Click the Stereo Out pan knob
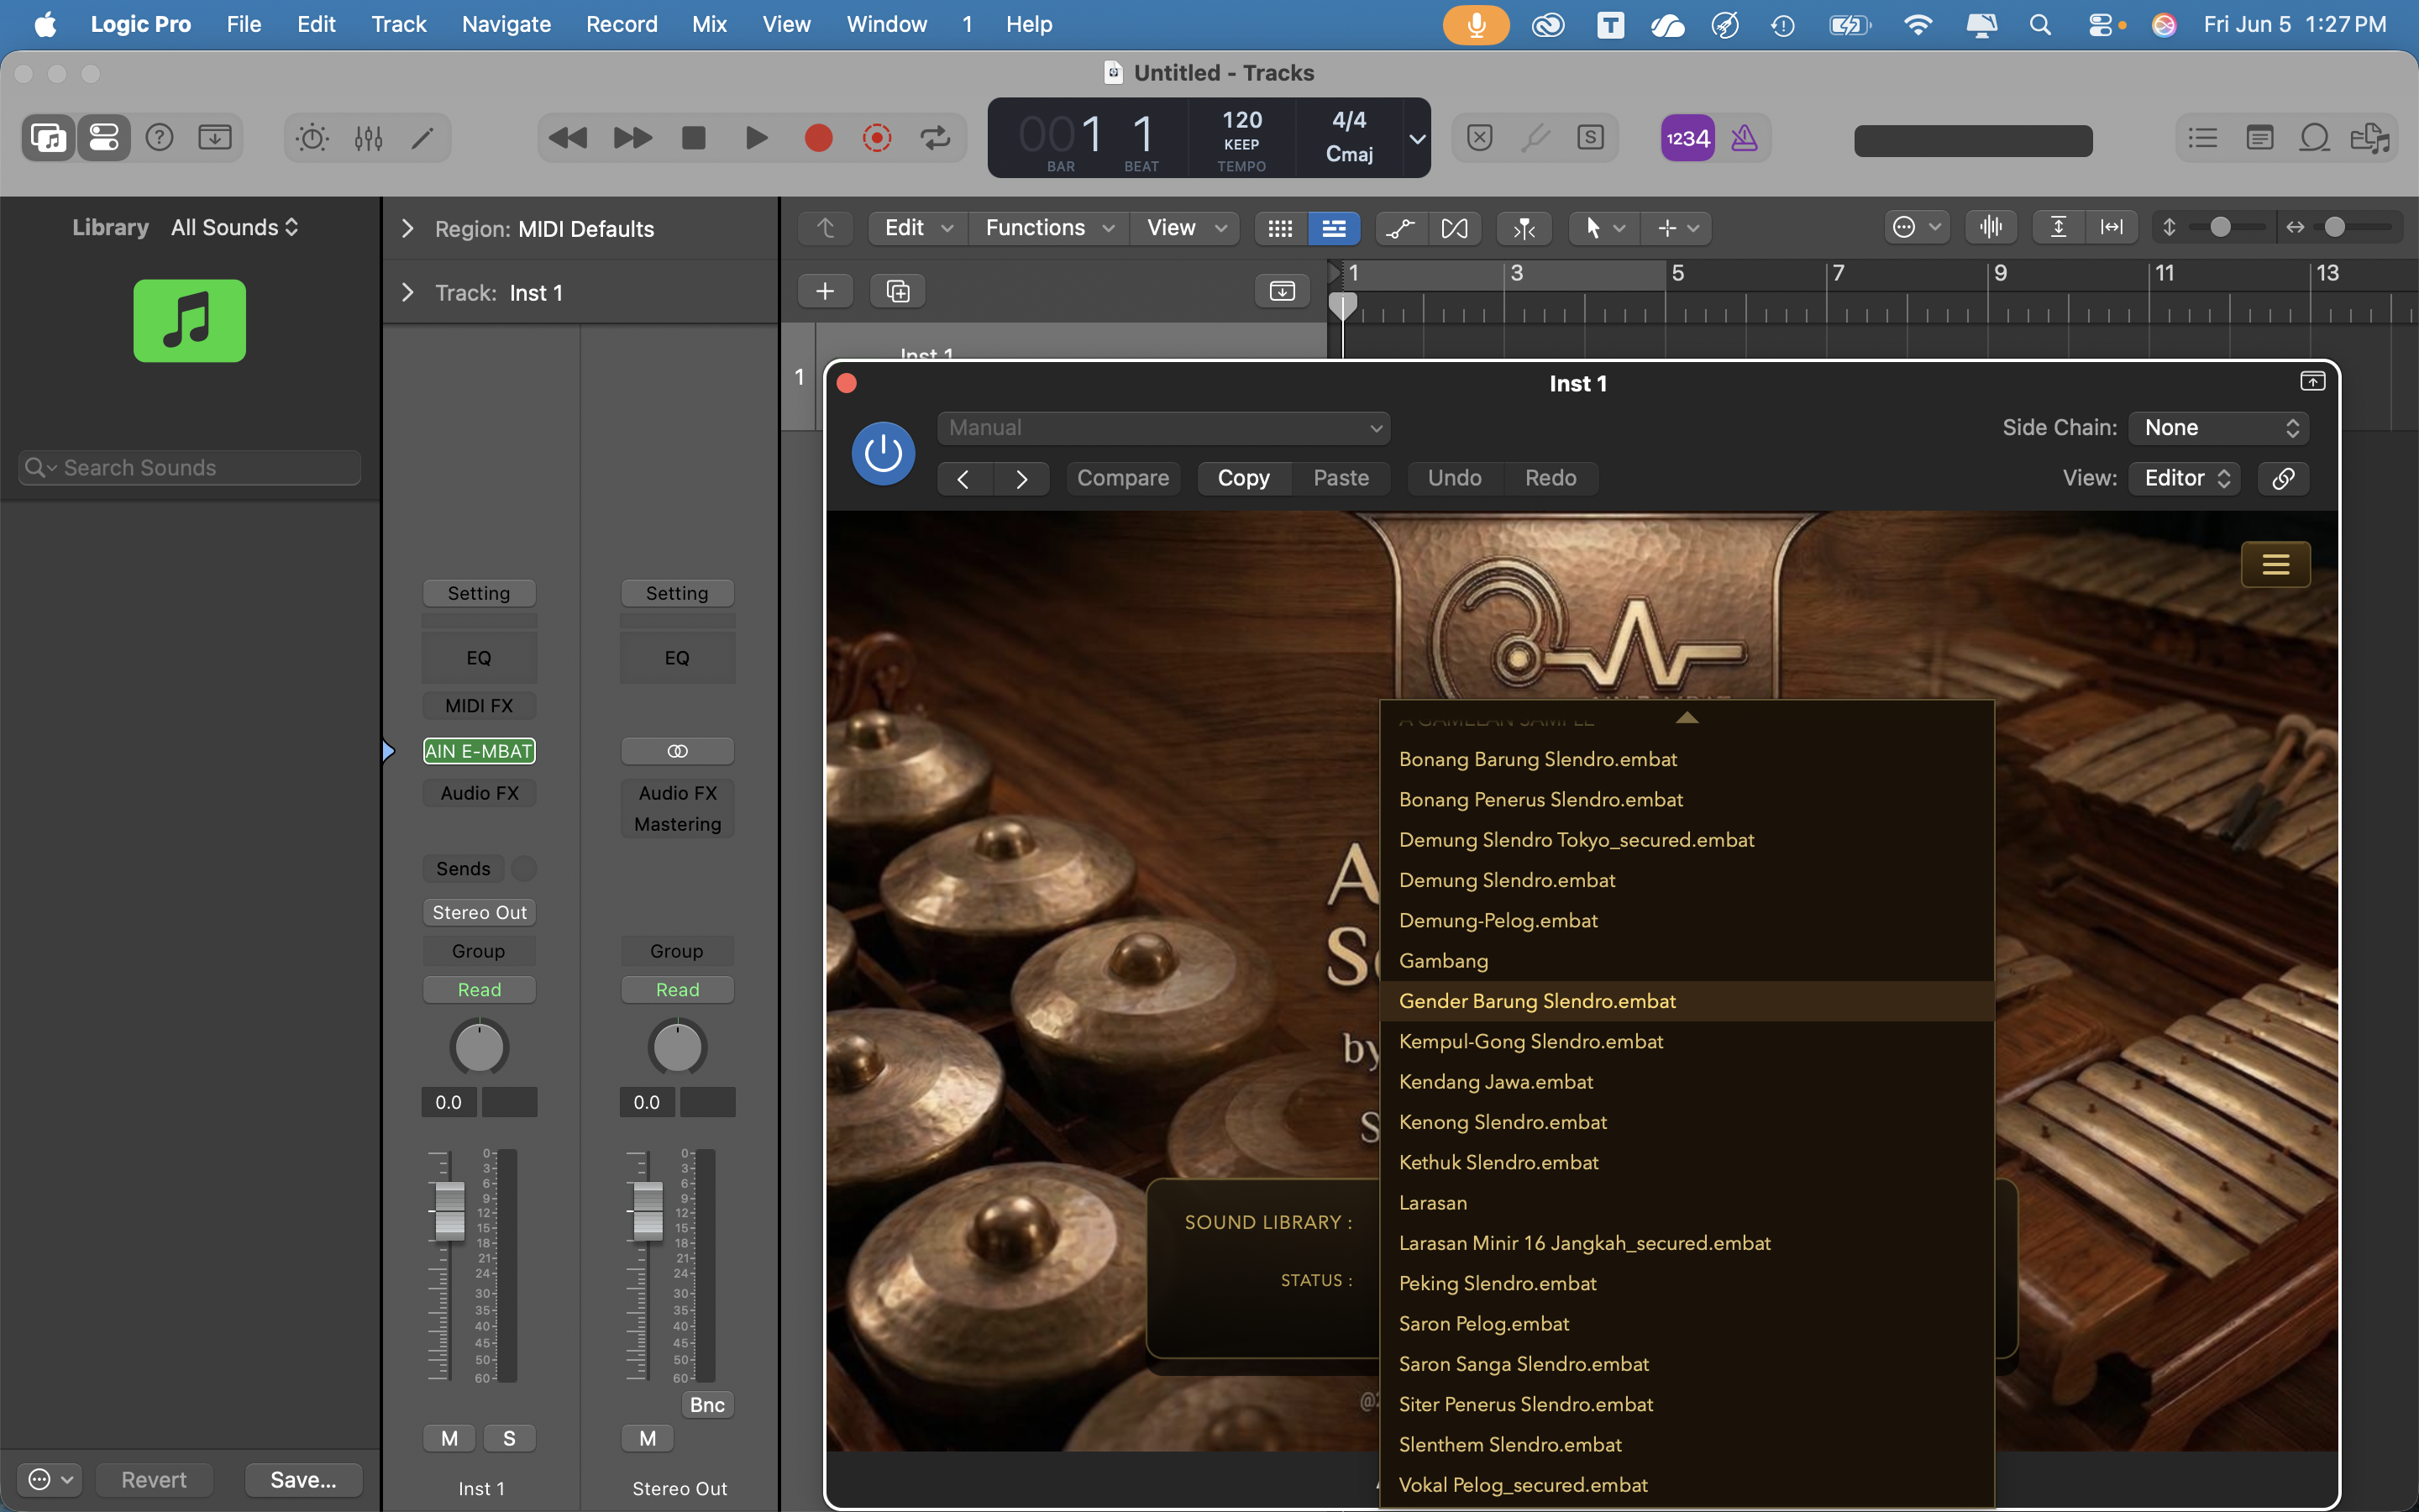 point(678,1048)
